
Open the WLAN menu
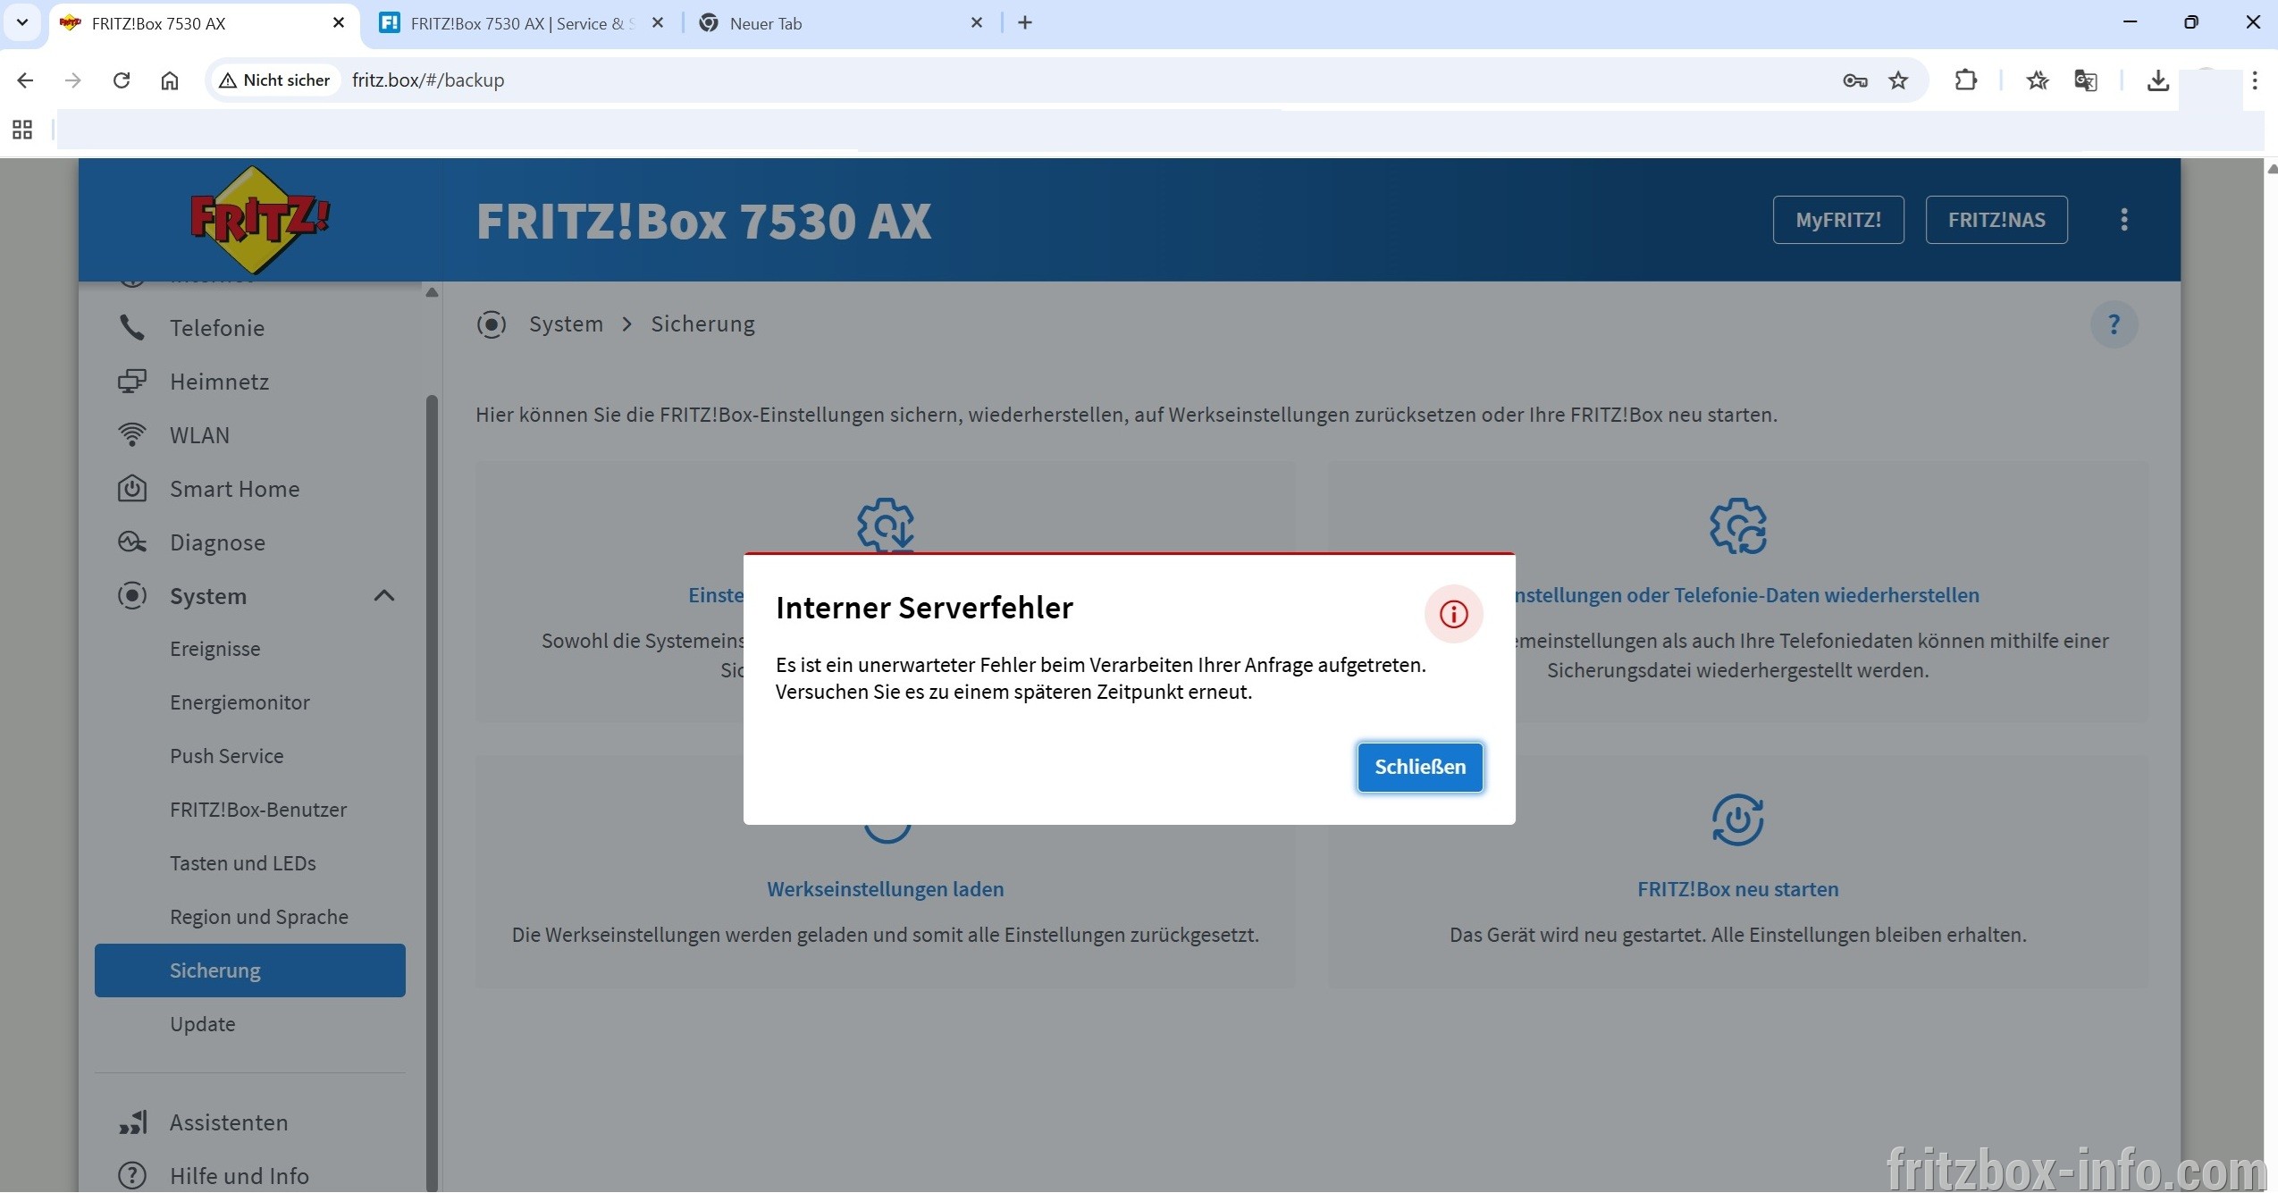(200, 435)
